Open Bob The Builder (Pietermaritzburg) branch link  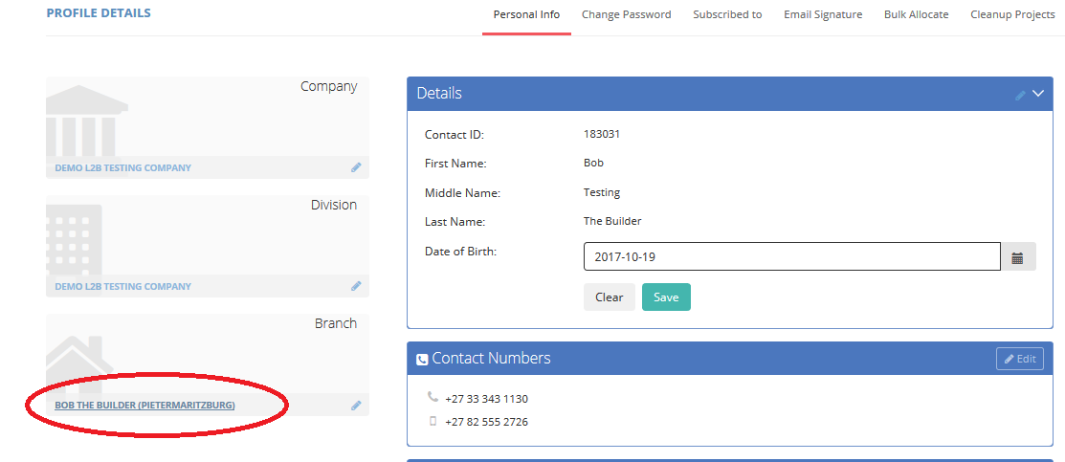point(144,406)
